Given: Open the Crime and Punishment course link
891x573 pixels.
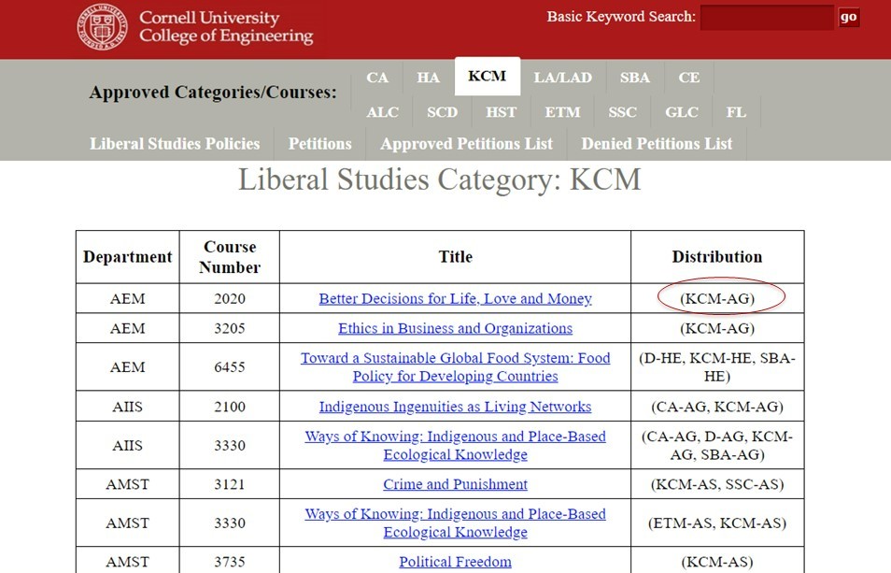Looking at the screenshot, I should pos(455,483).
